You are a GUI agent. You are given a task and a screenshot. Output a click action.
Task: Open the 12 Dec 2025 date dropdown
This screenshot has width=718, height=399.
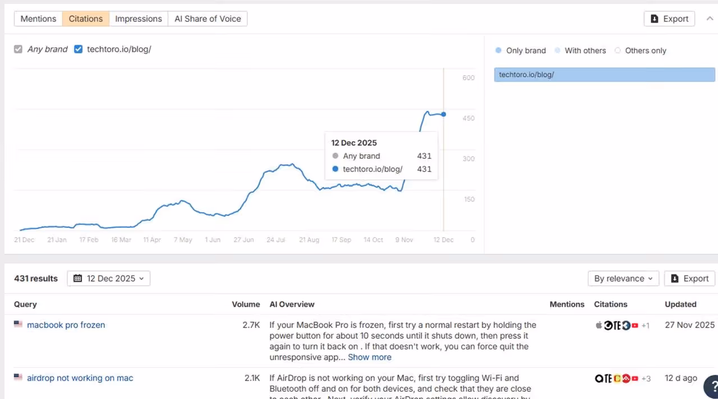[109, 278]
